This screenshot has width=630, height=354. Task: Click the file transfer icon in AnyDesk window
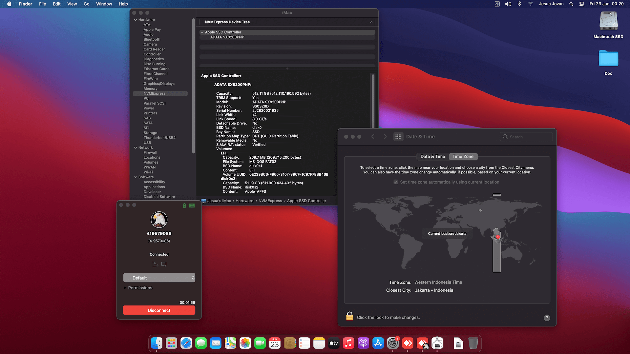point(155,264)
